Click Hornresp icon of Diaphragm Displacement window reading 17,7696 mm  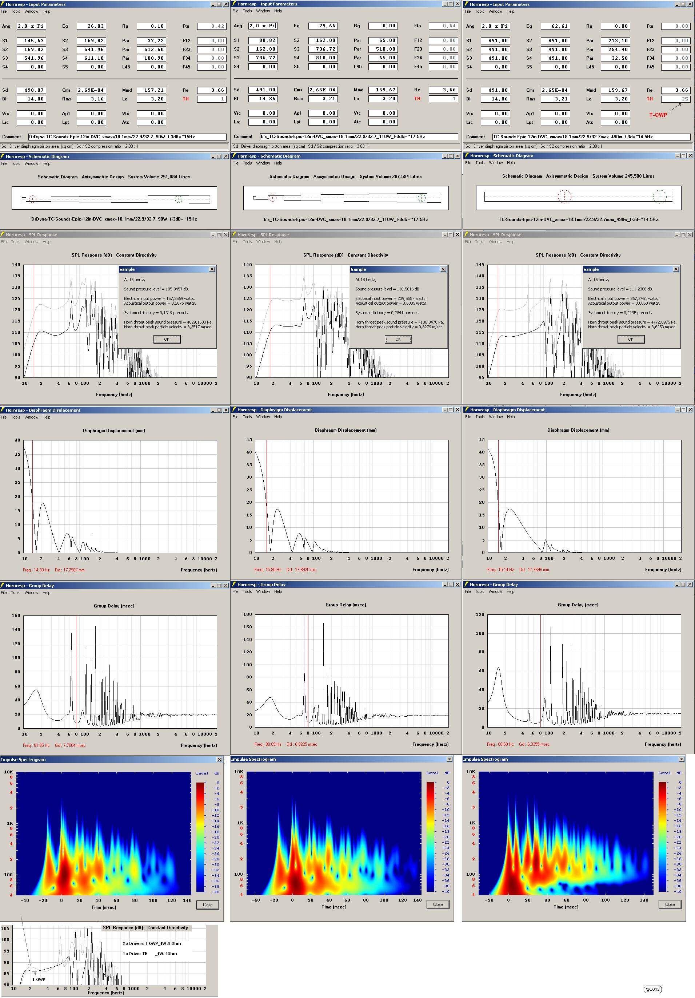click(467, 410)
